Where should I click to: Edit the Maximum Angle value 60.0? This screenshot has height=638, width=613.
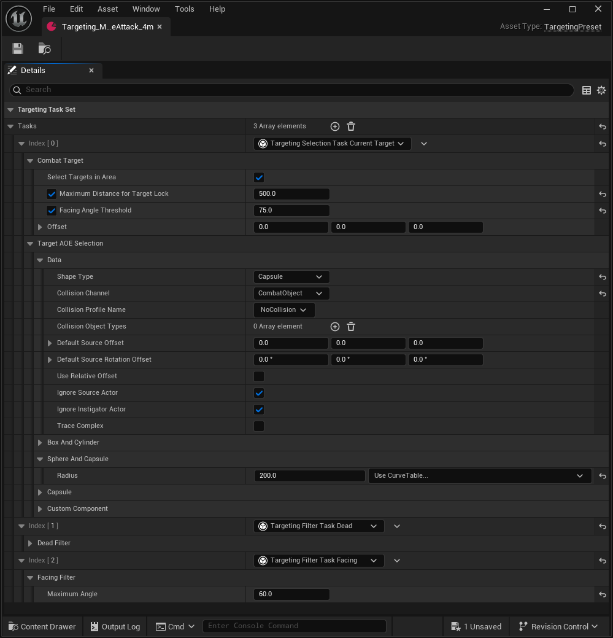[291, 594]
